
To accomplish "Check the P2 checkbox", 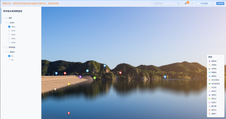I will (x=9, y=60).
